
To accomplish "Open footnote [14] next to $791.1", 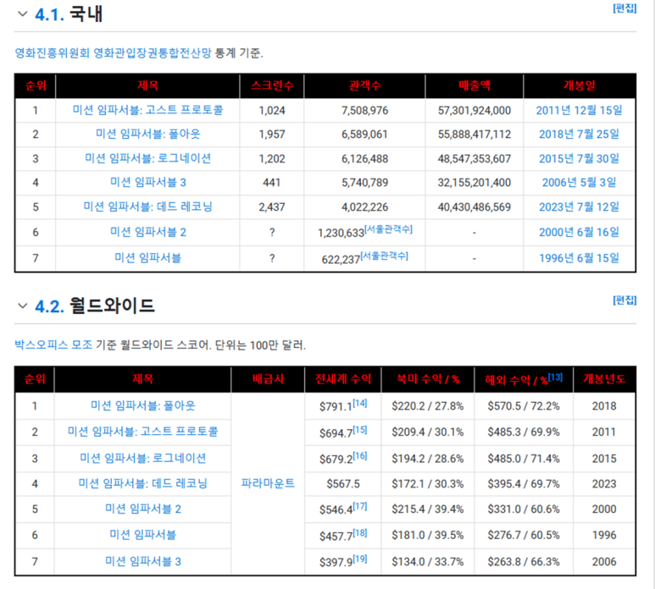I will (359, 404).
